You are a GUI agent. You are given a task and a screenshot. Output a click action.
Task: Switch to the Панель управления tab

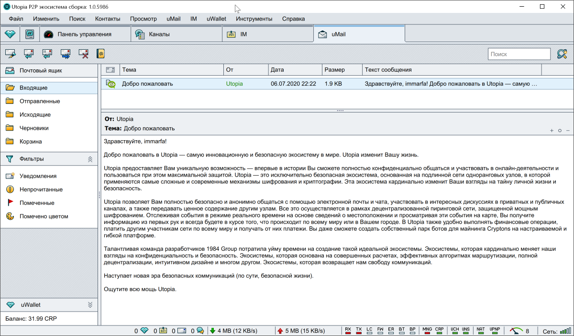pos(85,34)
